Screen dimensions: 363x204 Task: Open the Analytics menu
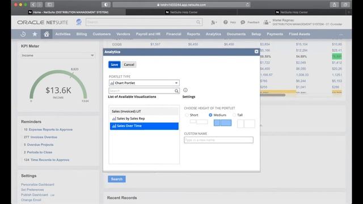213,34
